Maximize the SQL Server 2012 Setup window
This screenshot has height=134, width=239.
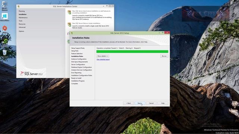[163, 33]
